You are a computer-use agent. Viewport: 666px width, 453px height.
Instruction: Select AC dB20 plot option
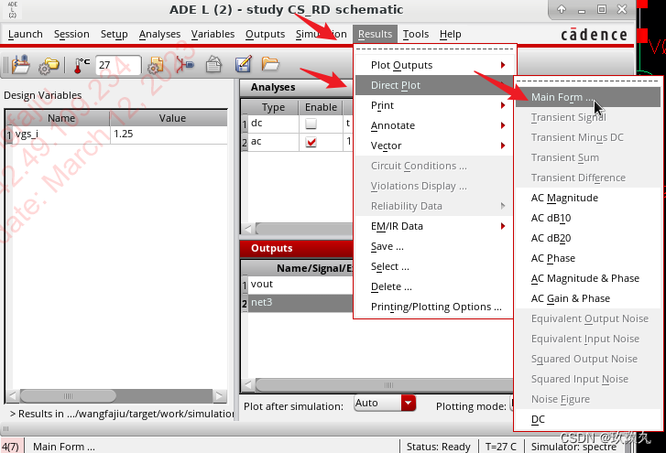pyautogui.click(x=588, y=238)
